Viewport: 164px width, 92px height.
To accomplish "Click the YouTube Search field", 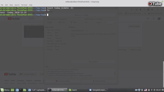I will tap(36, 18).
